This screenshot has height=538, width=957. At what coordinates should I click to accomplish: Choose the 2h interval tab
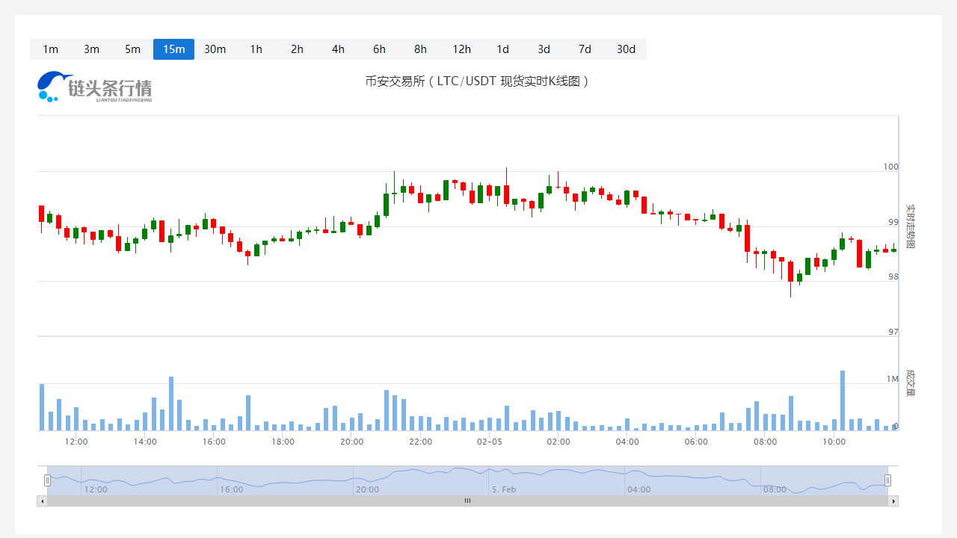[297, 49]
